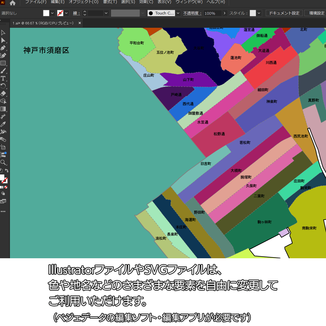326x326 pixels.
Task: Select the Zoom tool
Action: [x=3, y=162]
